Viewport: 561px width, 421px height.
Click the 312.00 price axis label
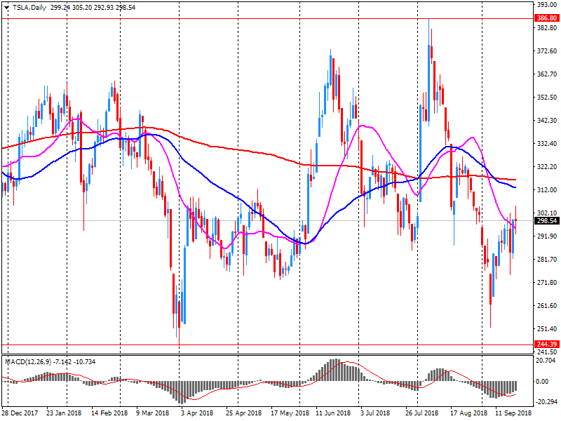546,190
